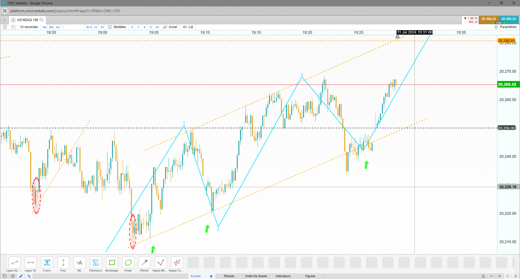Open the Paramètres settings
The width and height of the screenshot is (520, 279).
pos(506,27)
